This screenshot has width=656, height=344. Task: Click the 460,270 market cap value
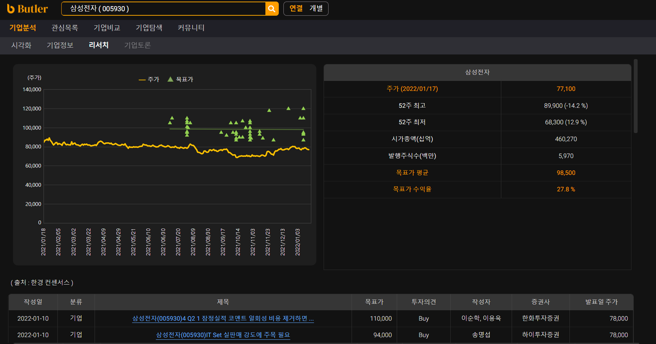tap(566, 139)
